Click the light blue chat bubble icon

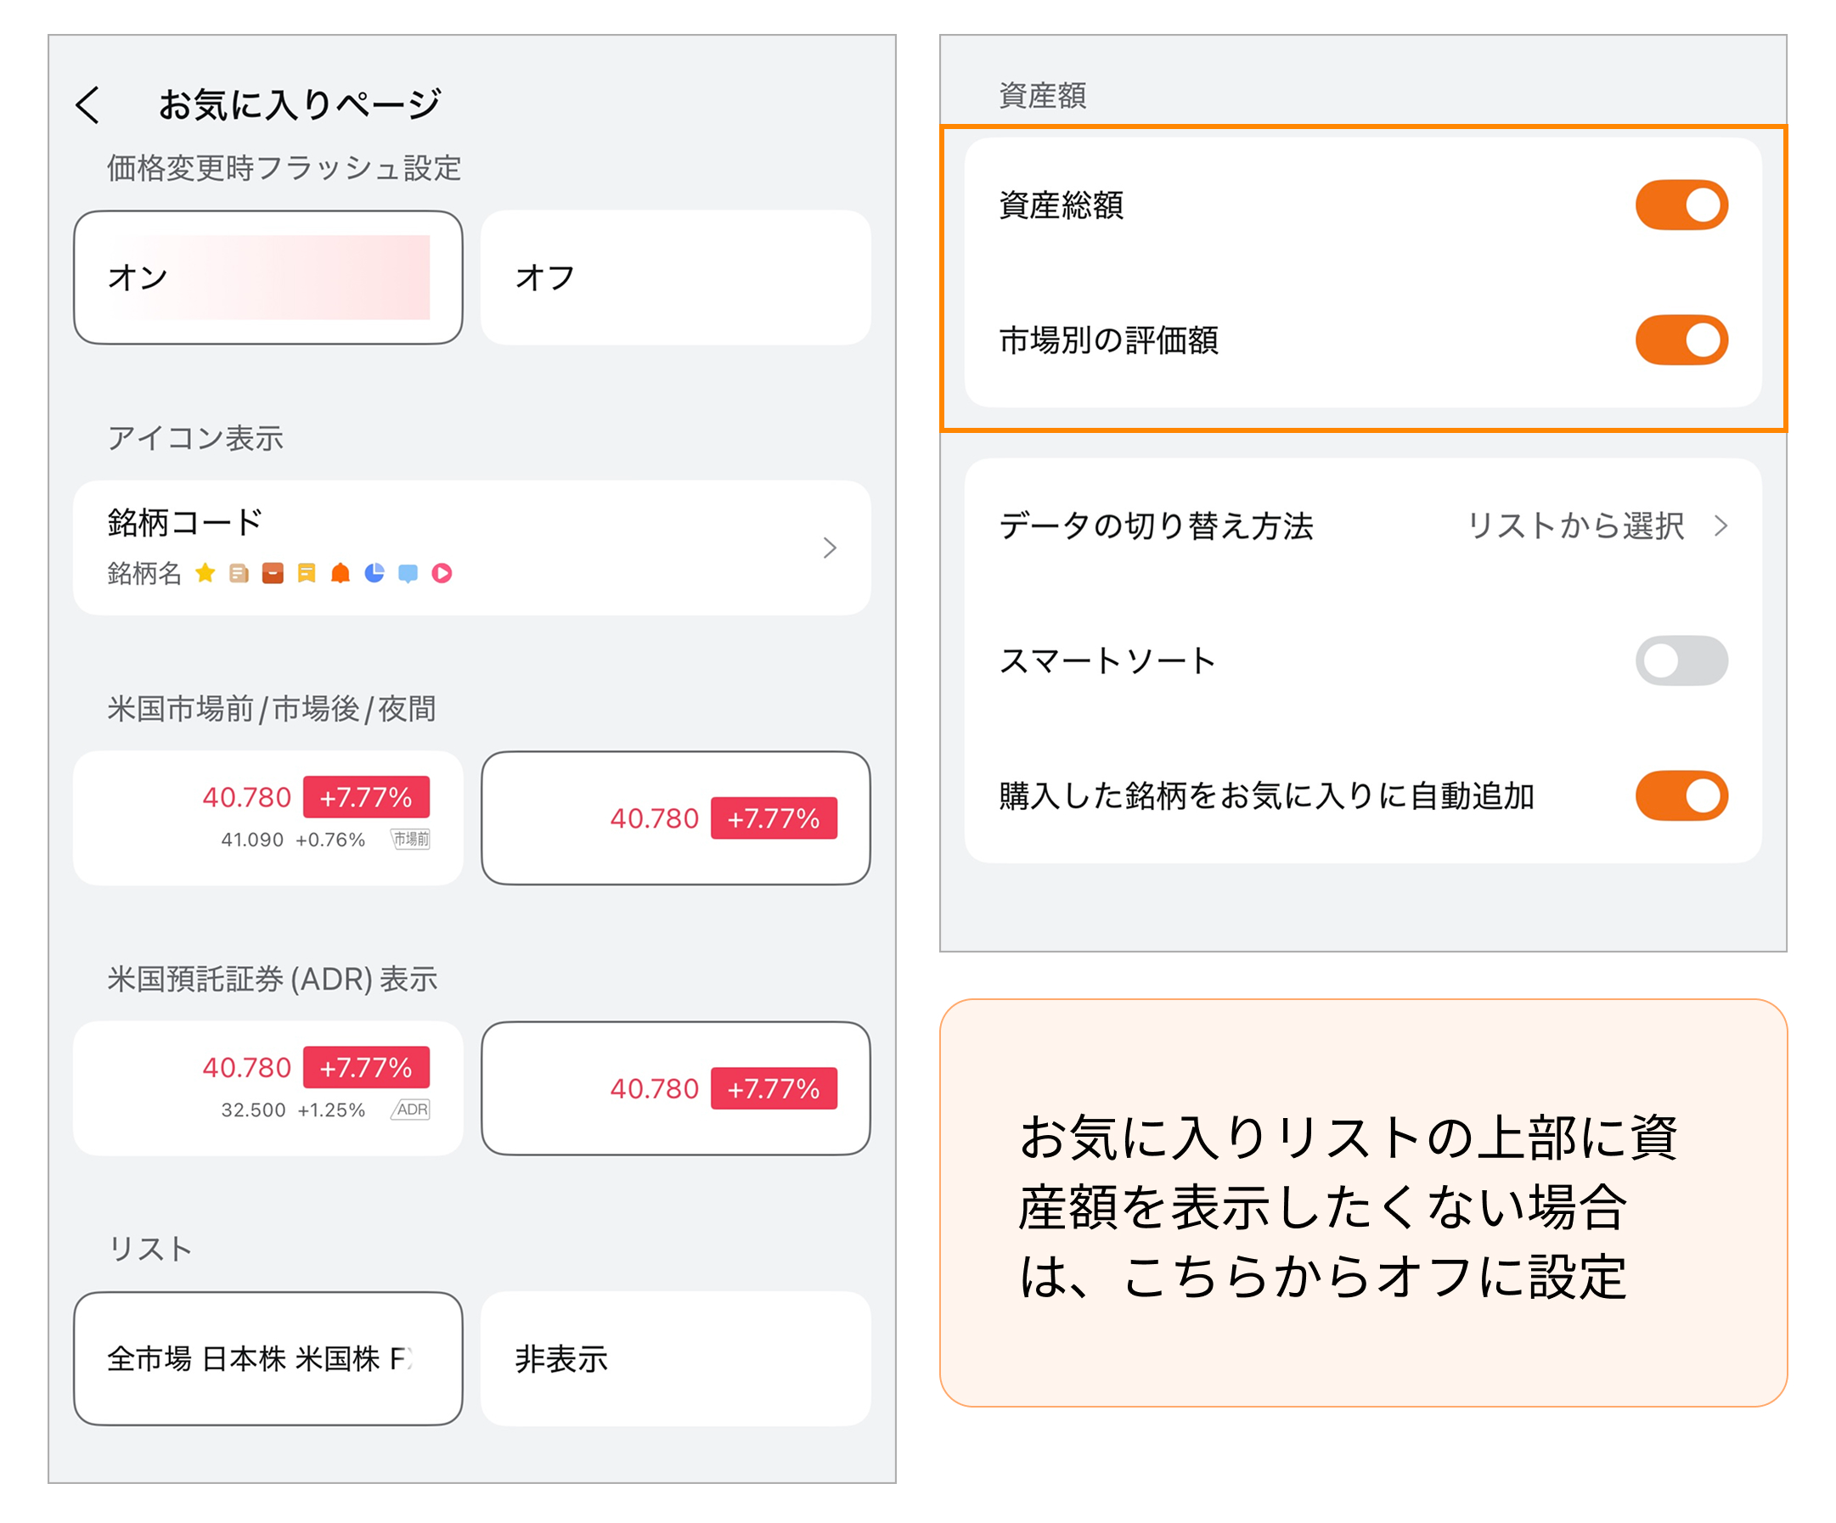click(408, 573)
